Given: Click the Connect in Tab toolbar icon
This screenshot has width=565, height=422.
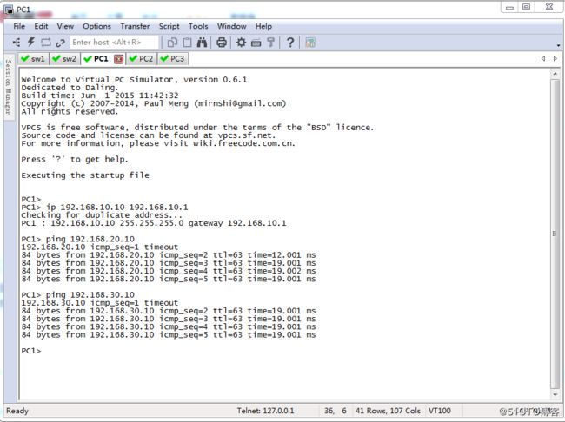Looking at the screenshot, I should pyautogui.click(x=46, y=43).
